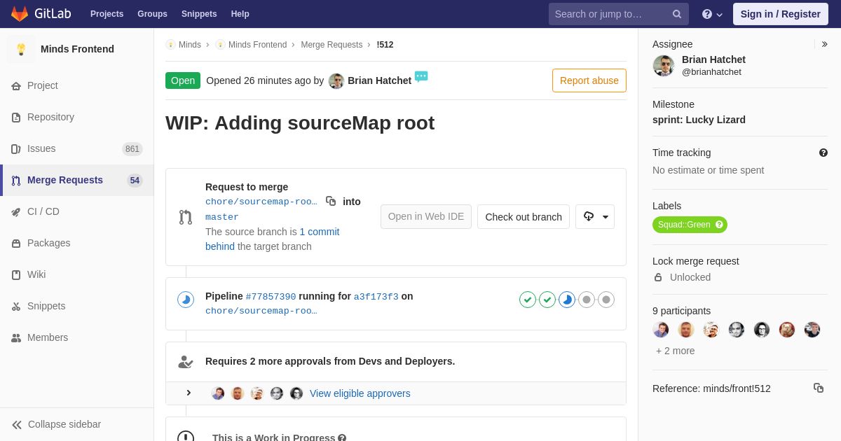Open the Issues sidebar item
Viewport: 841px width, 441px height.
(x=41, y=148)
